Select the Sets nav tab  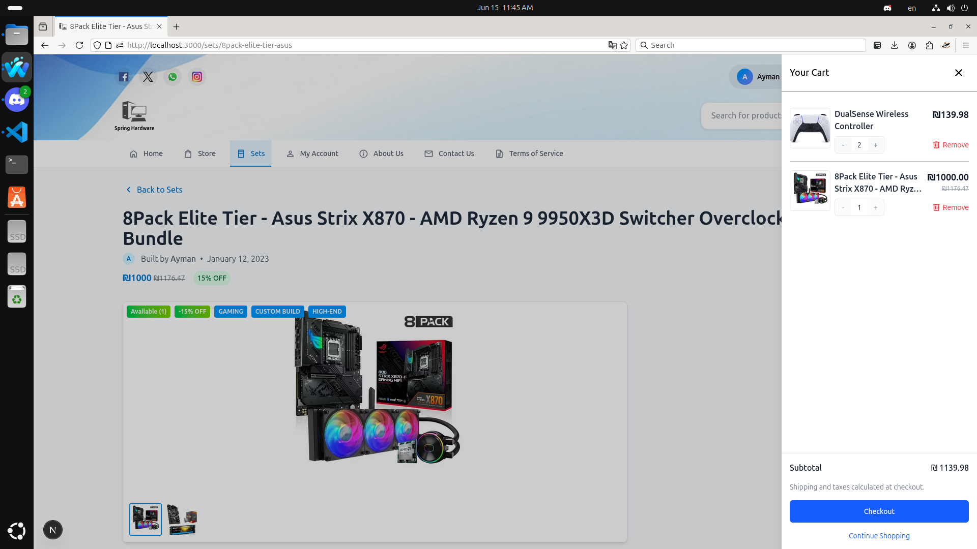point(250,154)
